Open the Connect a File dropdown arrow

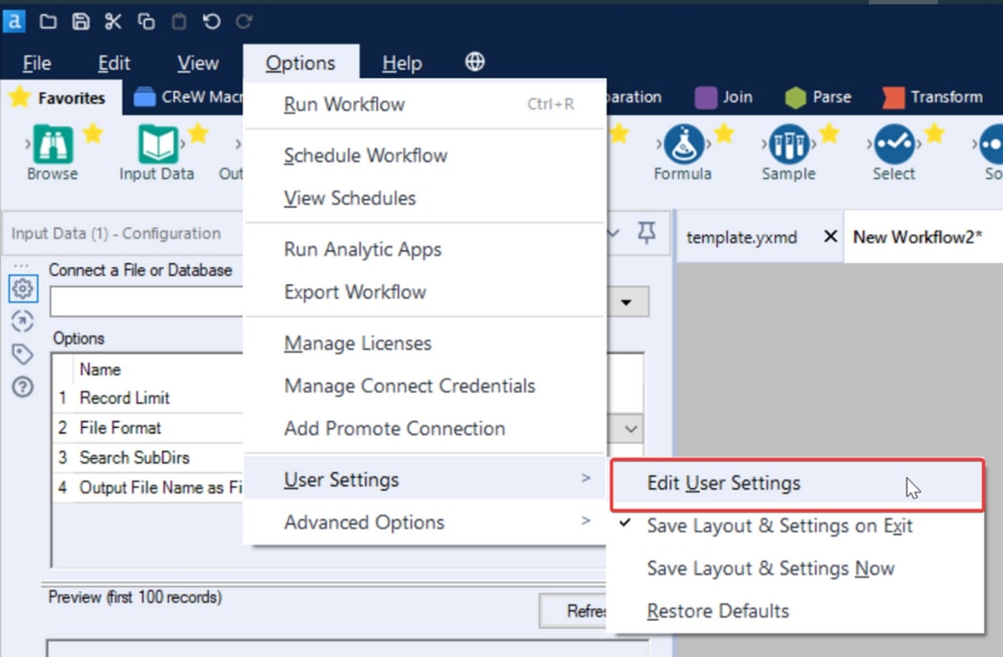tap(626, 302)
